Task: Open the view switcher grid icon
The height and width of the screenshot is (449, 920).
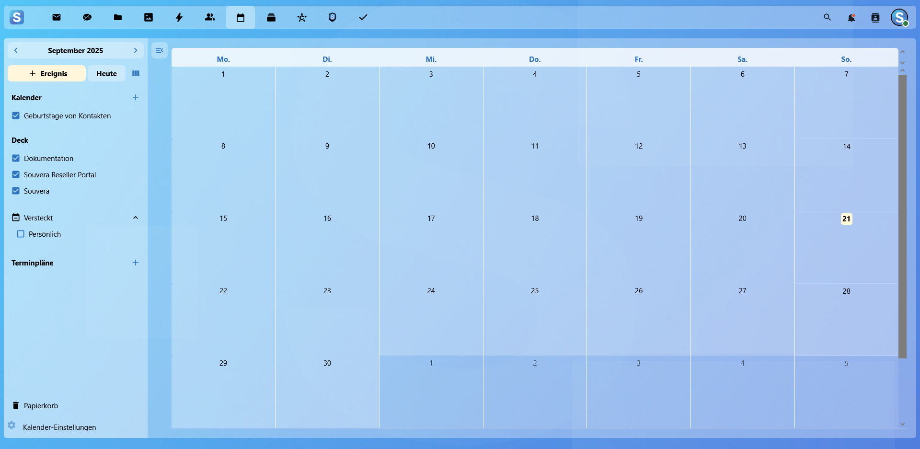Action: [136, 73]
